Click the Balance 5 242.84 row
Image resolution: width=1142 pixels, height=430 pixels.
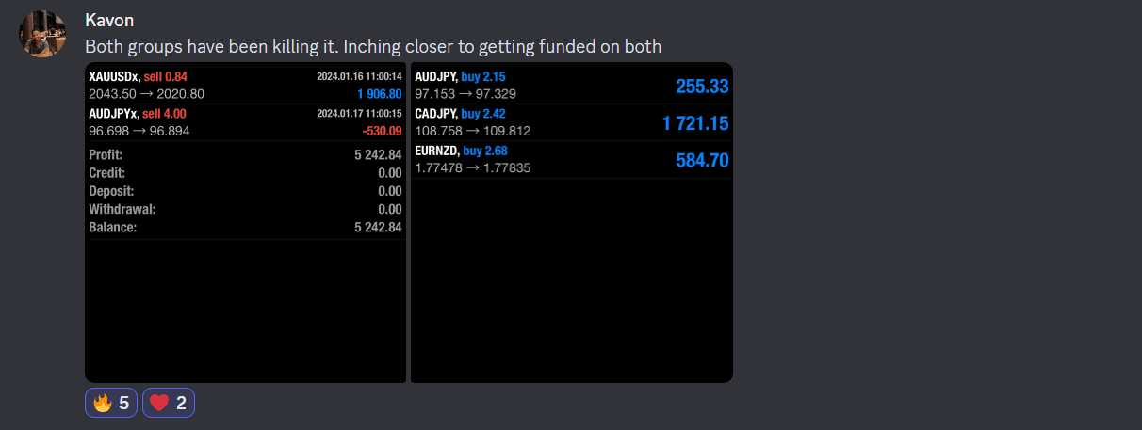[x=245, y=228]
